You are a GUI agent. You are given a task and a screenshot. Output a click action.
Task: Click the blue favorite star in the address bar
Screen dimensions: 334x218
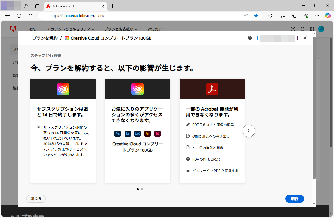(x=256, y=16)
